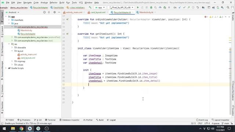This screenshot has width=235, height=132.
Task: Expand the mipmap folder
Action: click(12, 61)
